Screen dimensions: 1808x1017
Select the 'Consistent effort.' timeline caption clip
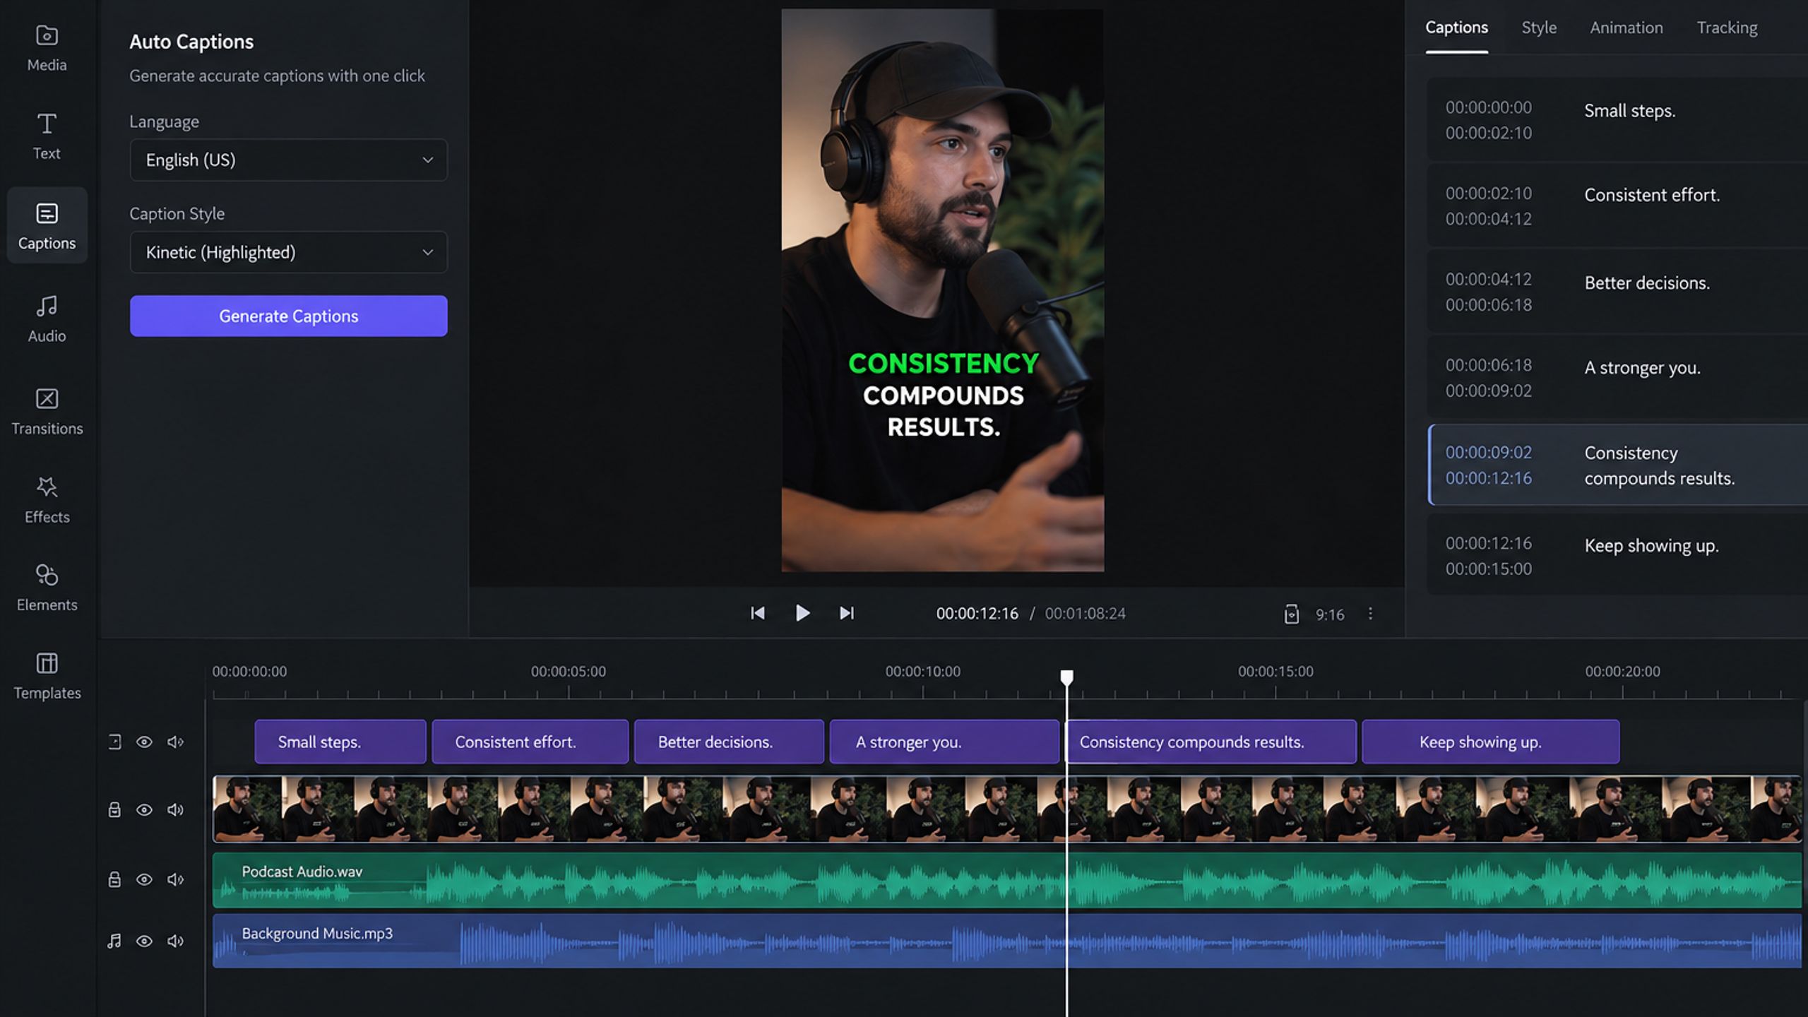click(530, 742)
